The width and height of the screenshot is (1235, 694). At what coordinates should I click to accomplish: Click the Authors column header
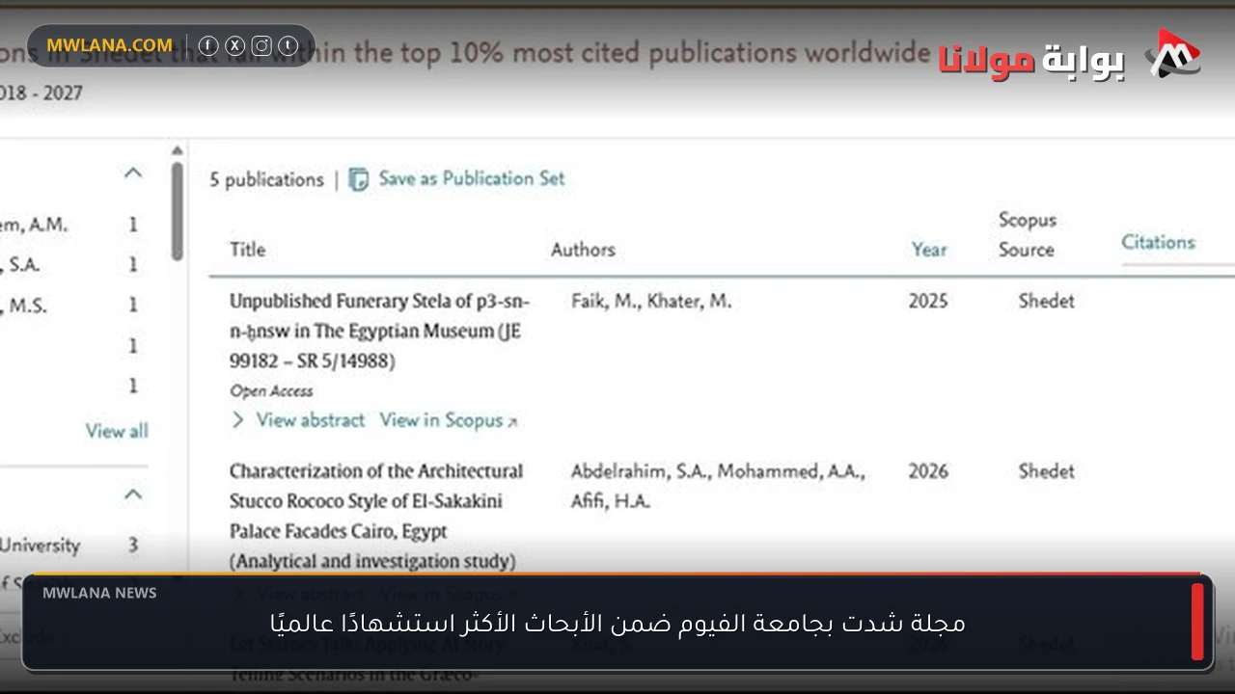click(x=583, y=250)
